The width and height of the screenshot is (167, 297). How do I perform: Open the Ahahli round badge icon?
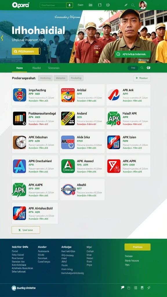point(68,190)
